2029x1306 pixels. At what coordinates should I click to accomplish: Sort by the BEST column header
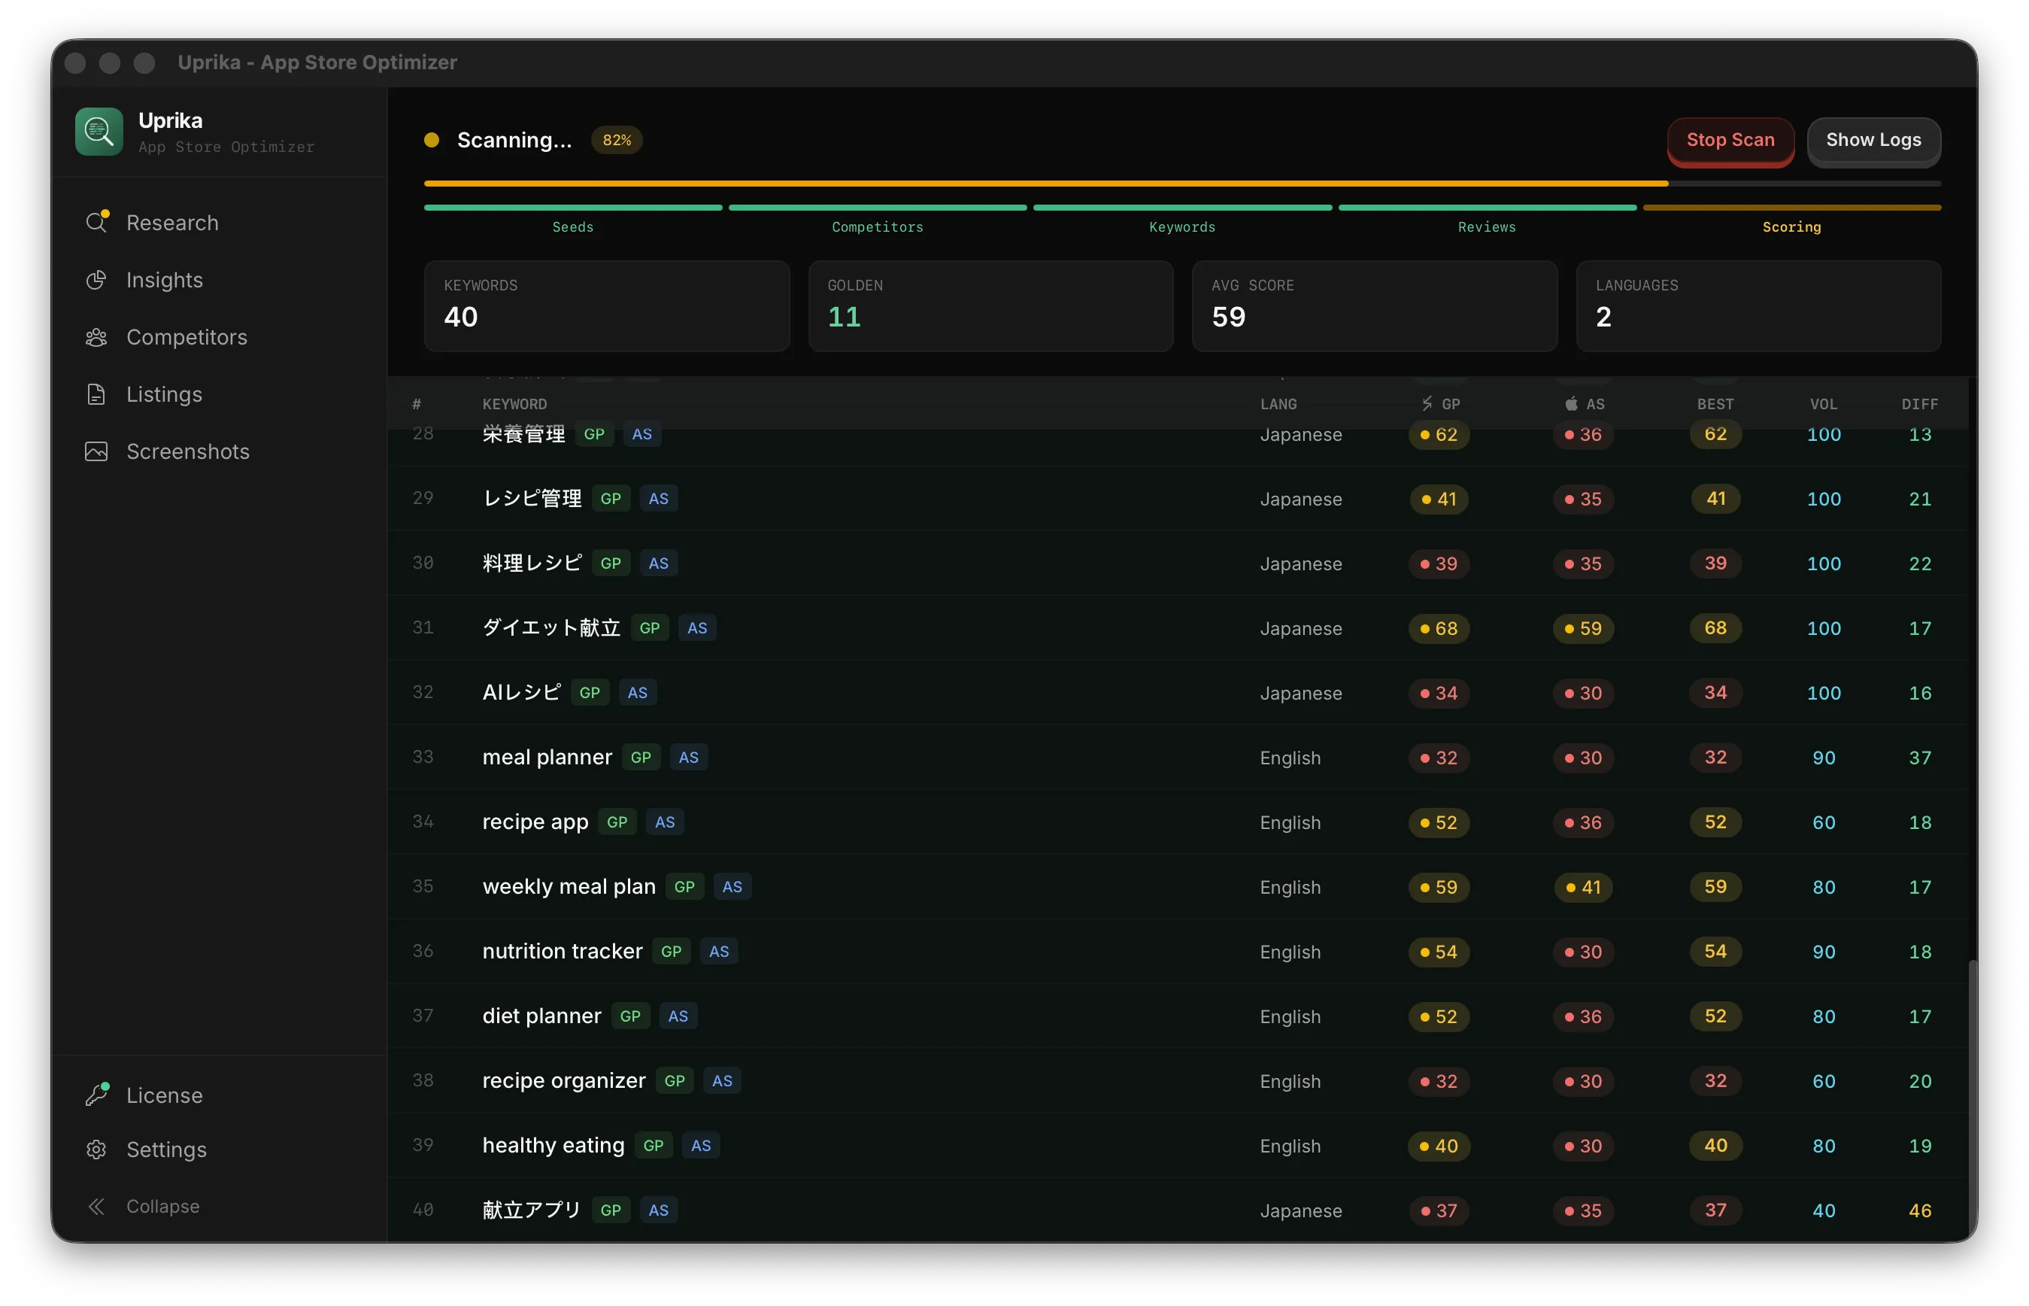click(x=1715, y=404)
